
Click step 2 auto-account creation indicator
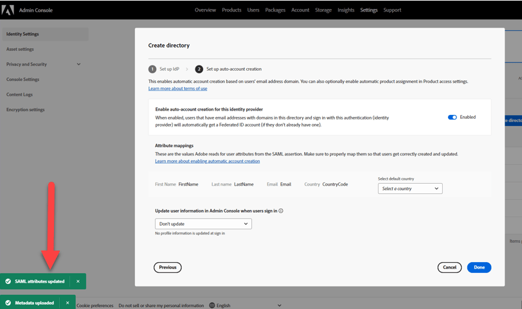(x=199, y=69)
